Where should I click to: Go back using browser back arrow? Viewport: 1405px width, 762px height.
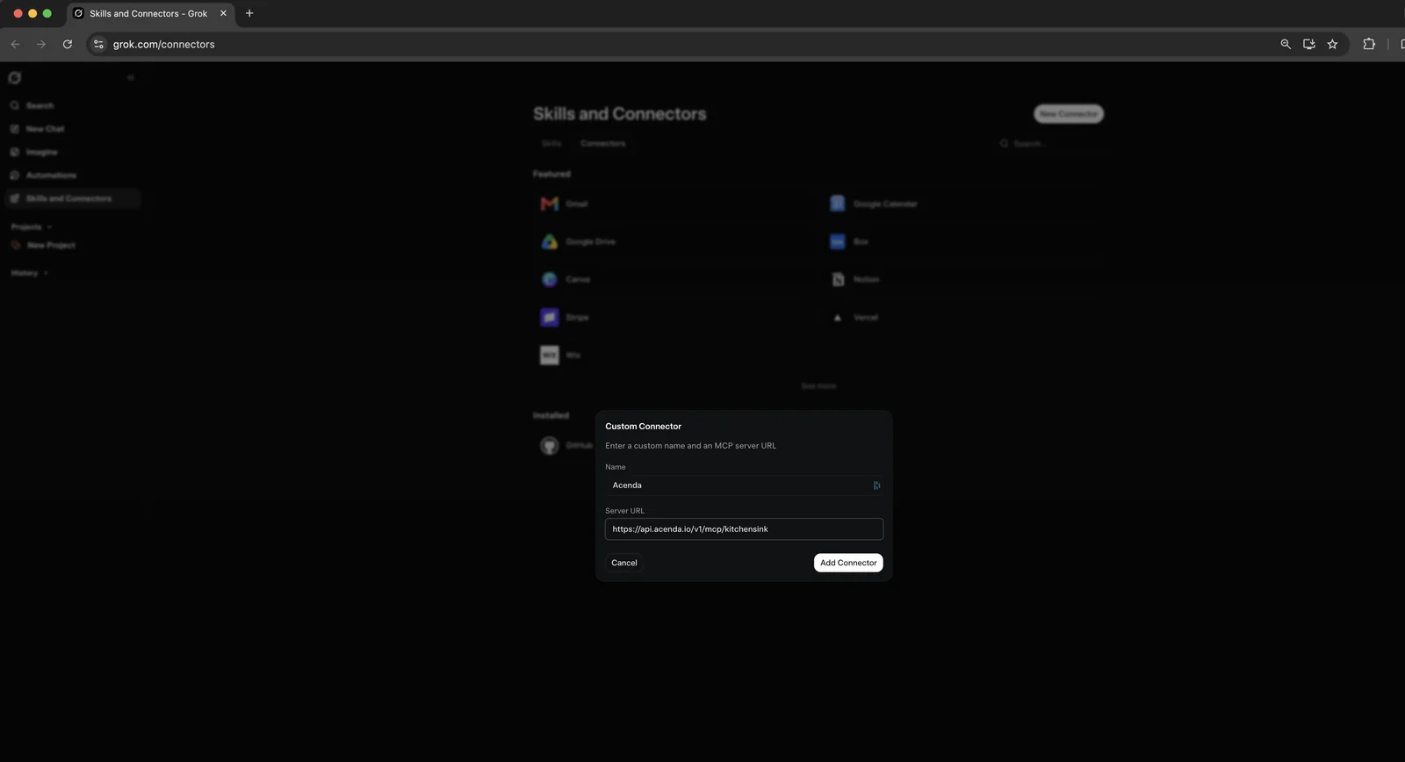click(15, 44)
